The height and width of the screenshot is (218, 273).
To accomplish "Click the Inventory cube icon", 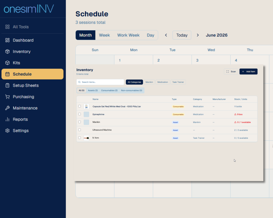I will 7,52.
